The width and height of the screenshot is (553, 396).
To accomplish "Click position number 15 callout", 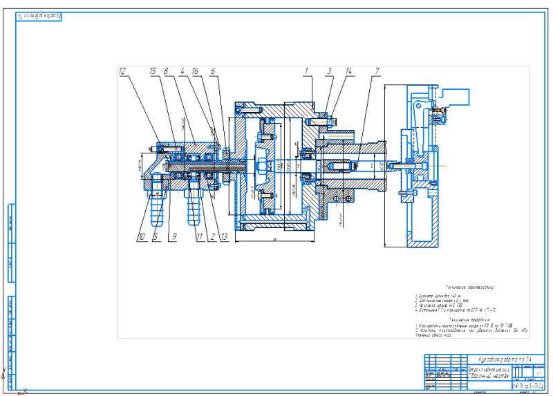I will 153,71.
